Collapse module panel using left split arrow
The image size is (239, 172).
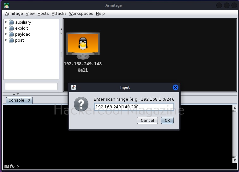click(61, 29)
